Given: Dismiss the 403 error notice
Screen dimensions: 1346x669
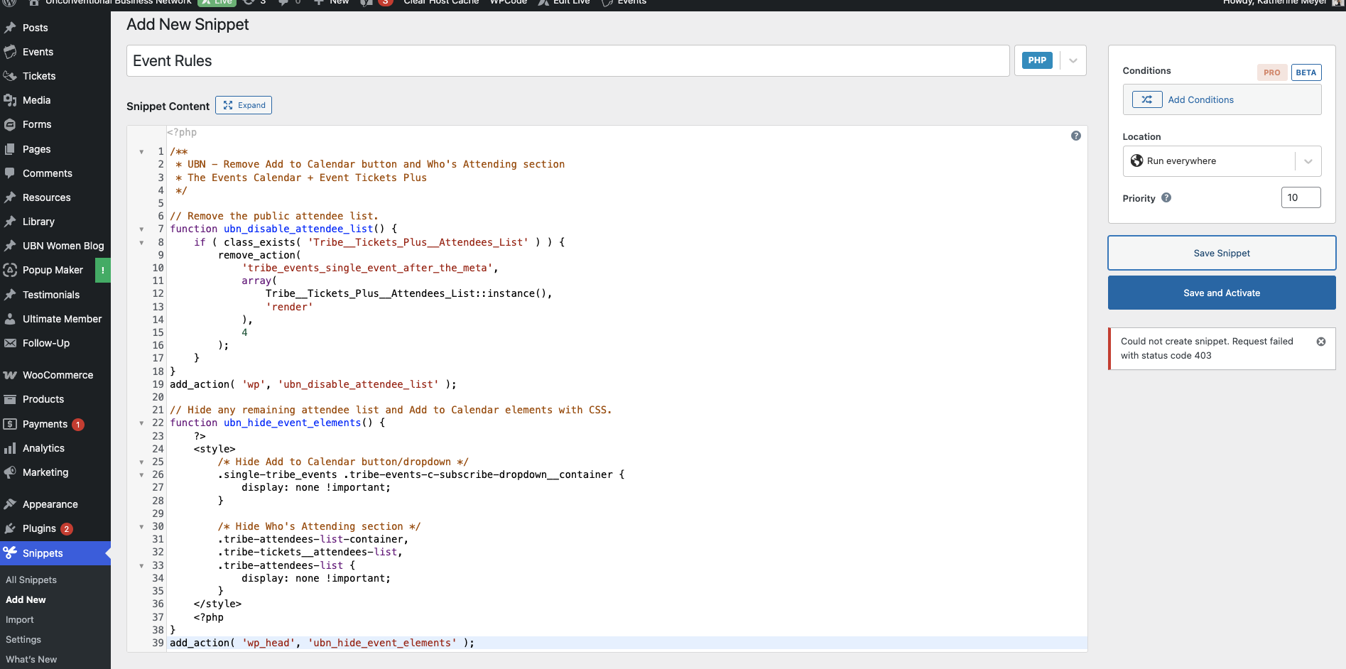Looking at the screenshot, I should (x=1320, y=342).
